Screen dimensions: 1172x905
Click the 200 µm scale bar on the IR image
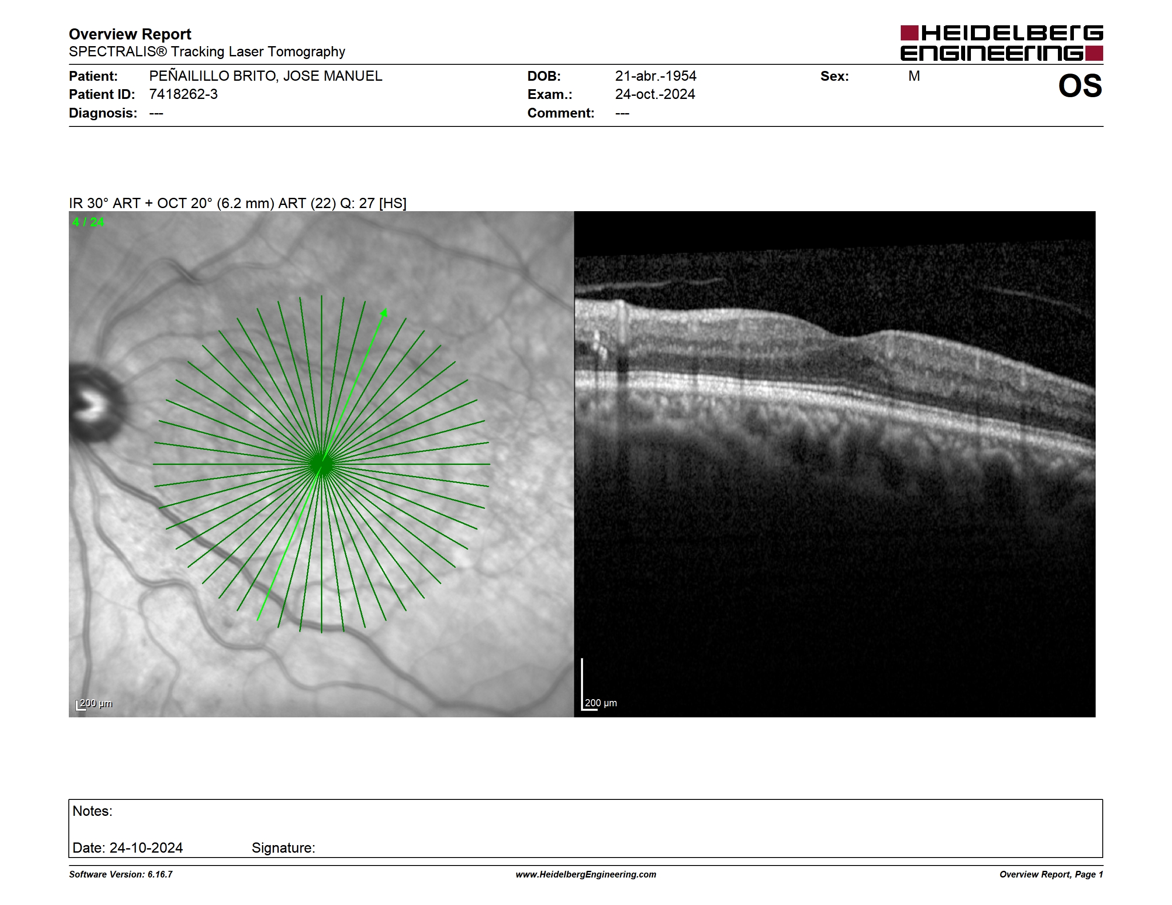click(94, 704)
